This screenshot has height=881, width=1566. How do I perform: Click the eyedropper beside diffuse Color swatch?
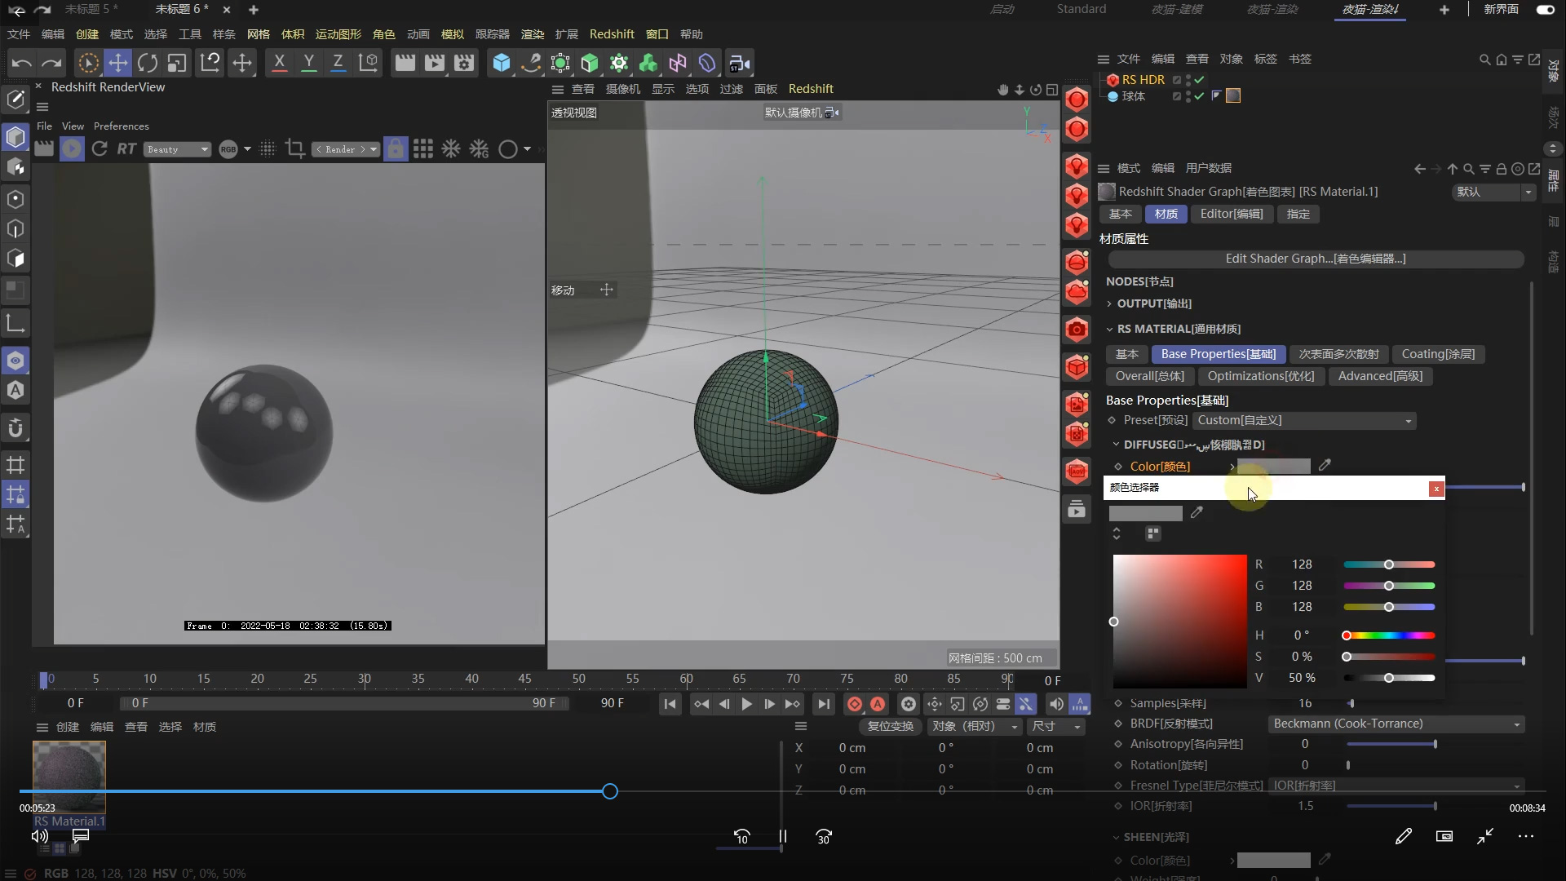tap(1325, 465)
